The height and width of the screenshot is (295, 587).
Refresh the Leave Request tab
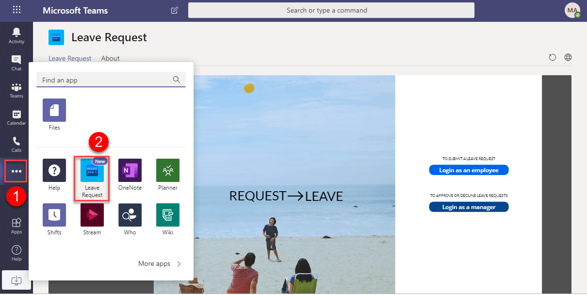[553, 57]
